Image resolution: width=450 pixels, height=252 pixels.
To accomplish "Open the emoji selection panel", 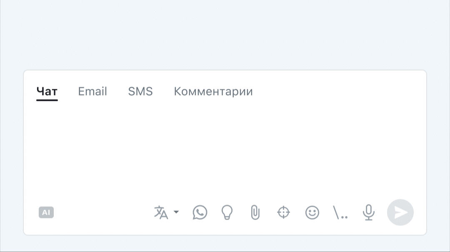I will pyautogui.click(x=312, y=213).
